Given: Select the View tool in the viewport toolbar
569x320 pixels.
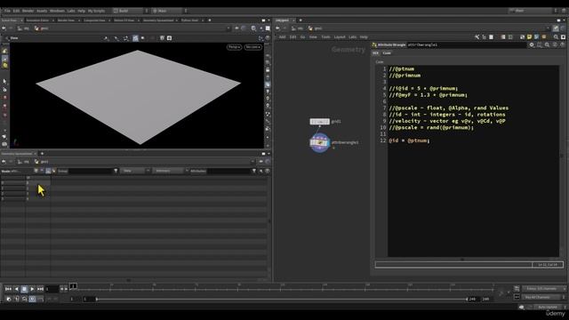Looking at the screenshot, I should point(12,38).
